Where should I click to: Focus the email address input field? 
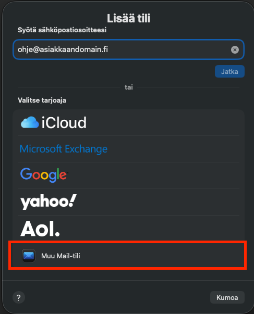tap(128, 49)
